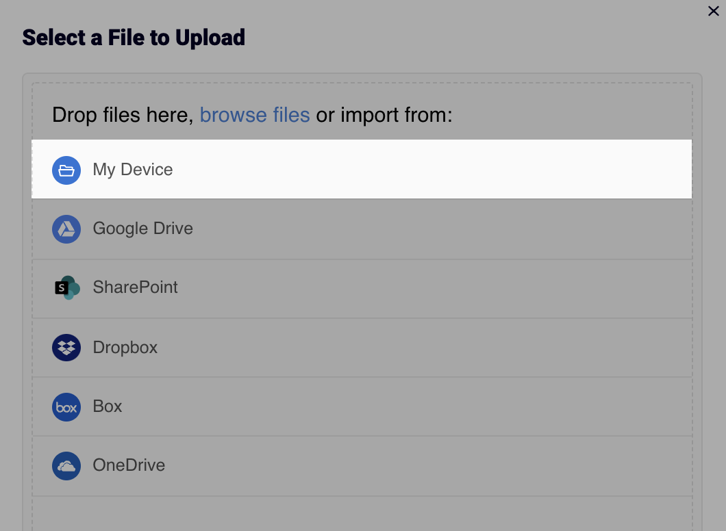
Task: Choose the Google Drive text label
Action: (x=142, y=229)
